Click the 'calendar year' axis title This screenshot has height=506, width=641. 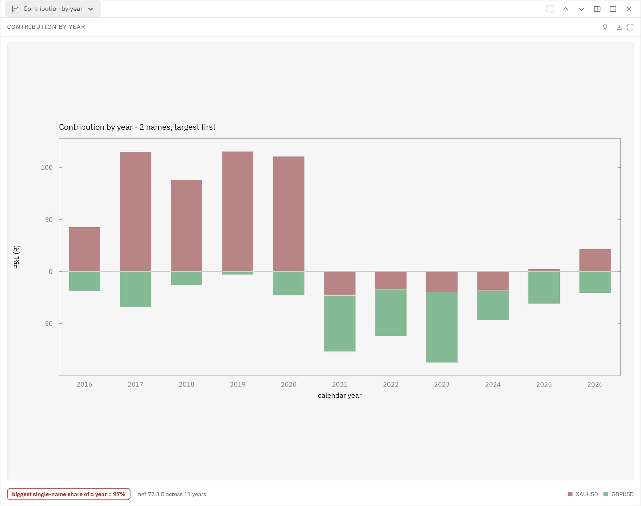(x=340, y=396)
